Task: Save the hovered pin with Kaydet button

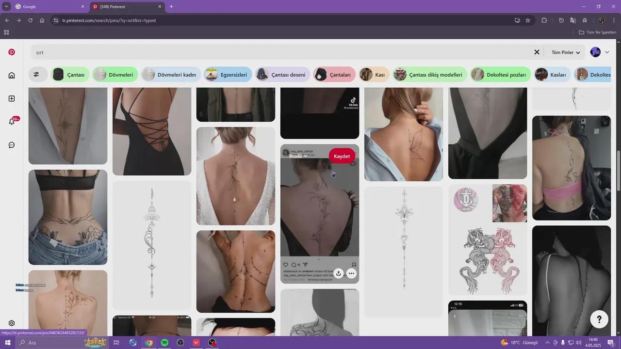Action: point(342,156)
